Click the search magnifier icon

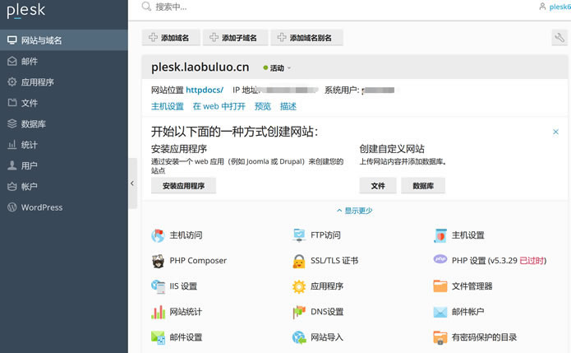click(146, 7)
